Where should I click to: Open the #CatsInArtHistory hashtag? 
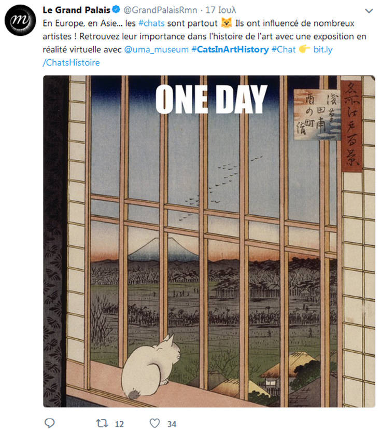coord(230,49)
